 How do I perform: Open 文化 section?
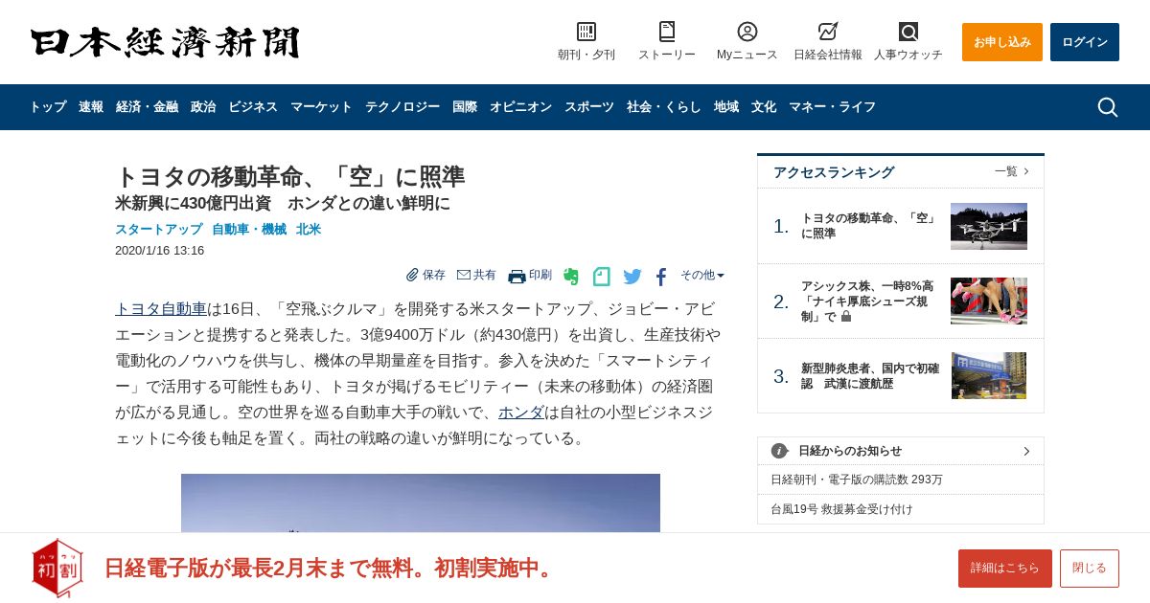[x=764, y=107]
